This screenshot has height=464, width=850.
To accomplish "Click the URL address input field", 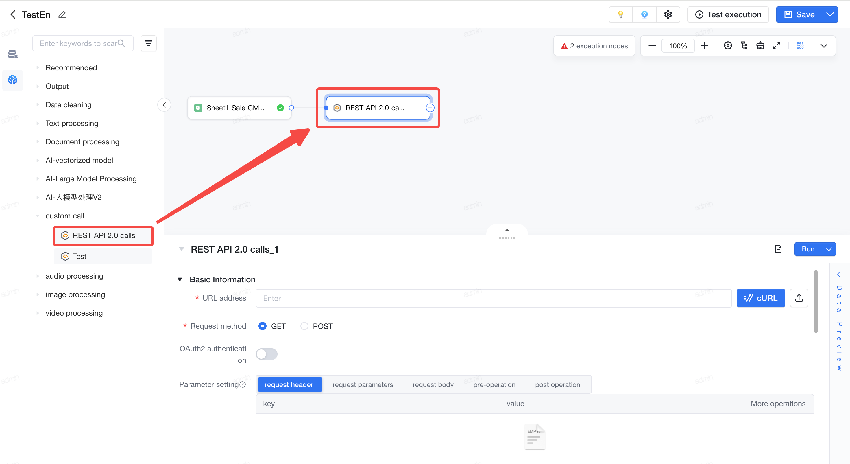I will (493, 298).
